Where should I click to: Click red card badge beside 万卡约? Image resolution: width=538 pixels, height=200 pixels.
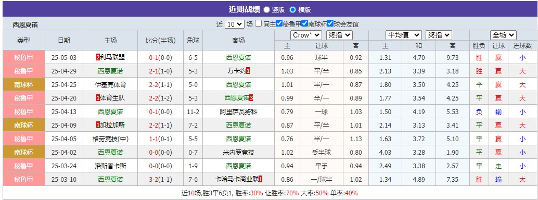tap(248, 71)
